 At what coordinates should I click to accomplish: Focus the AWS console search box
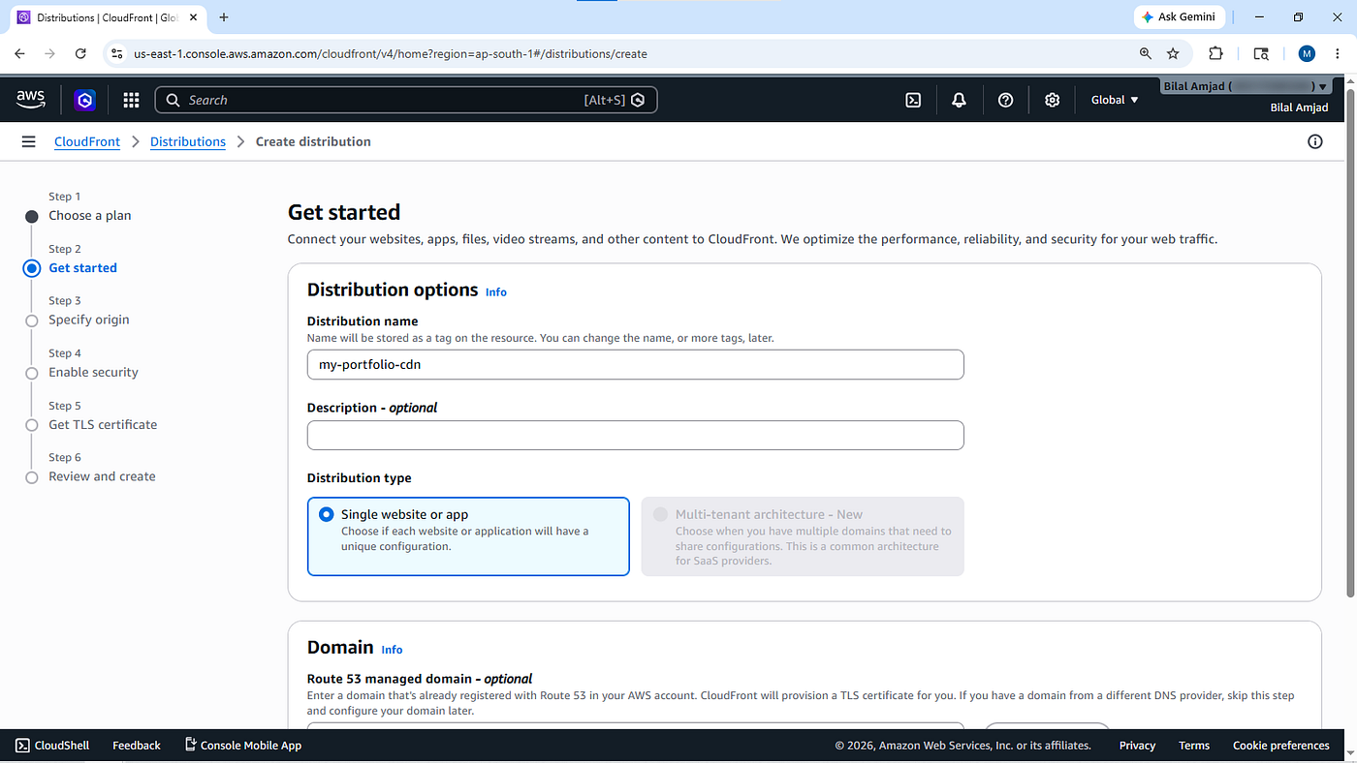tap(406, 100)
